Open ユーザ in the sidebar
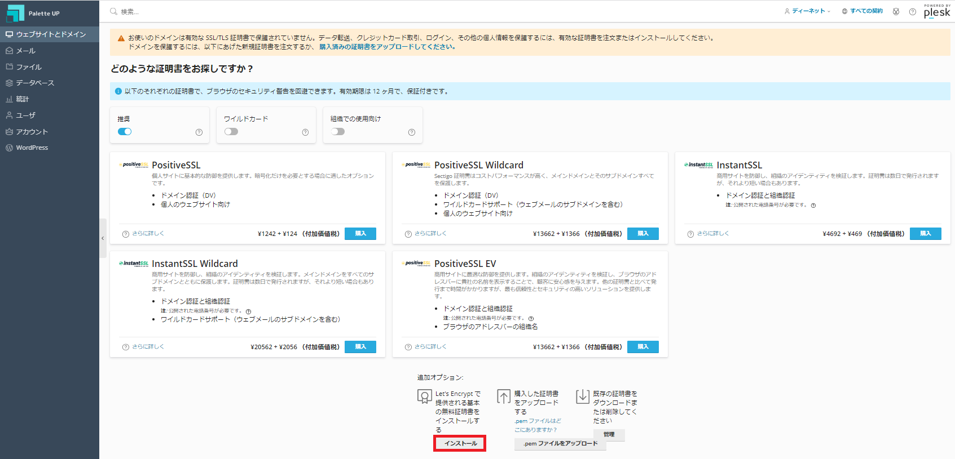The image size is (955, 459). (x=50, y=115)
